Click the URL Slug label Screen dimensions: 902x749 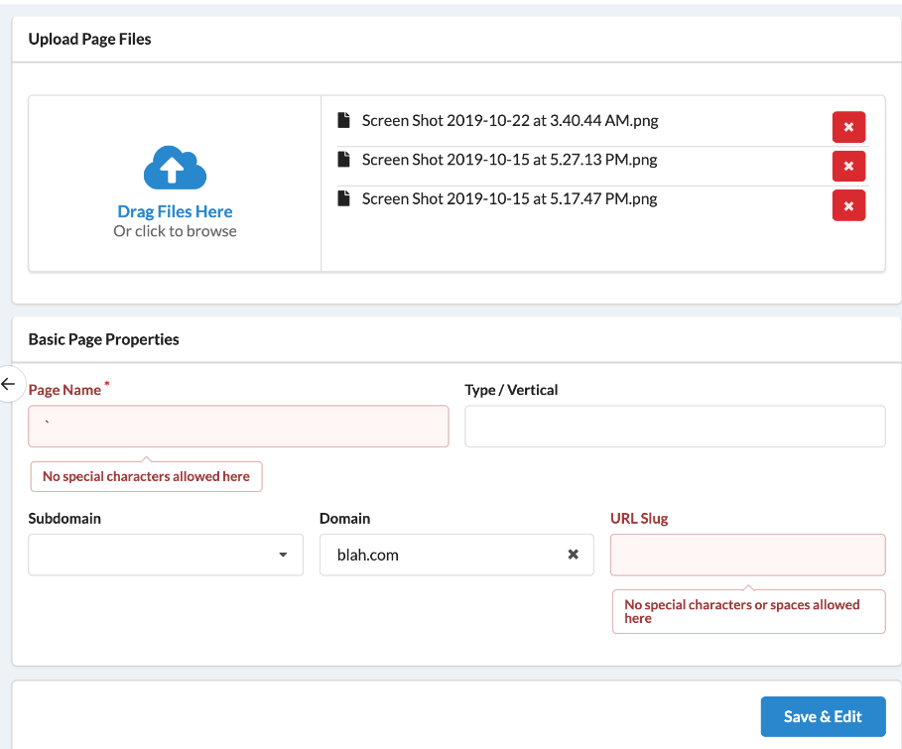point(639,518)
